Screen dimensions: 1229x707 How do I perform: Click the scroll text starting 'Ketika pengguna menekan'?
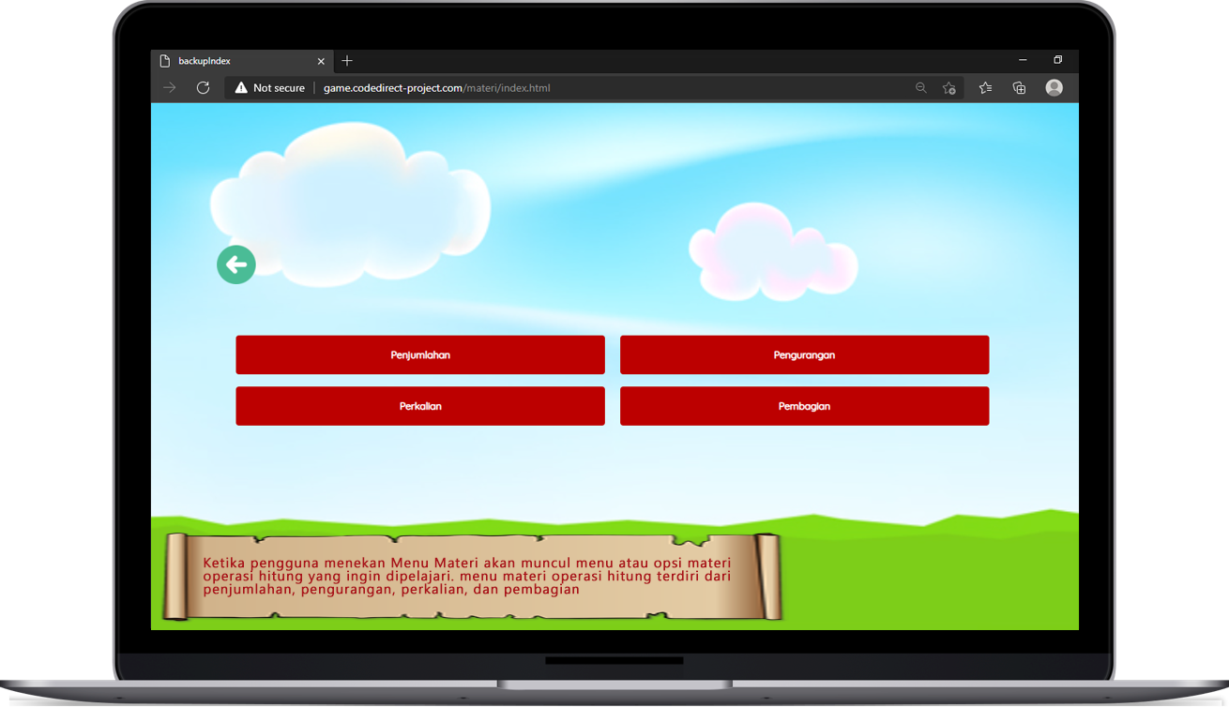coord(466,576)
